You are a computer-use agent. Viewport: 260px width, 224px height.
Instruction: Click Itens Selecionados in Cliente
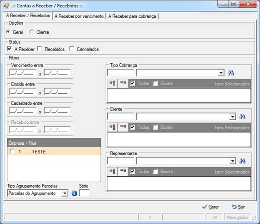click(232, 127)
